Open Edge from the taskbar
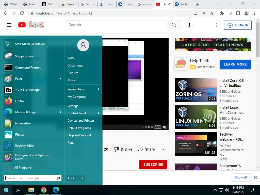 [56, 190]
